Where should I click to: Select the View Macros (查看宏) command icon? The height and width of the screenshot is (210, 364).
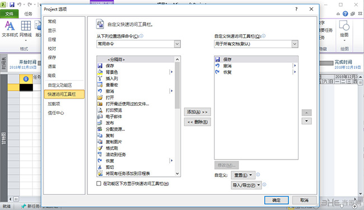coord(100,85)
